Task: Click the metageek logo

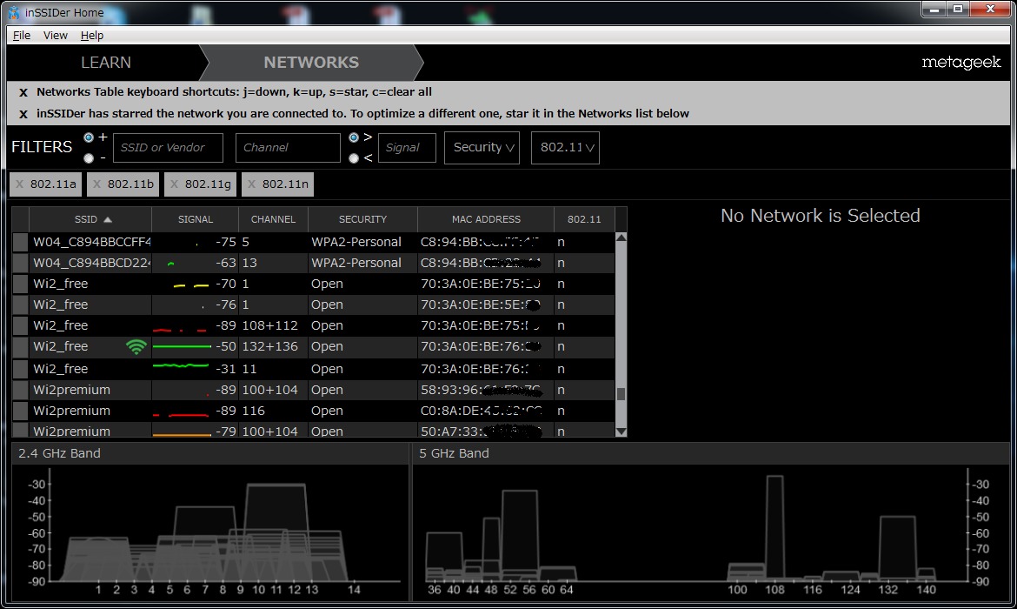Action: click(961, 63)
